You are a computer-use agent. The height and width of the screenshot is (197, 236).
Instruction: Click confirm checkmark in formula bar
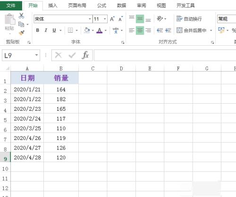click(x=72, y=55)
